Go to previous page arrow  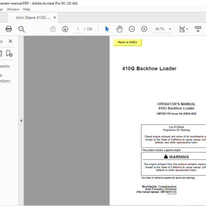point(53,29)
